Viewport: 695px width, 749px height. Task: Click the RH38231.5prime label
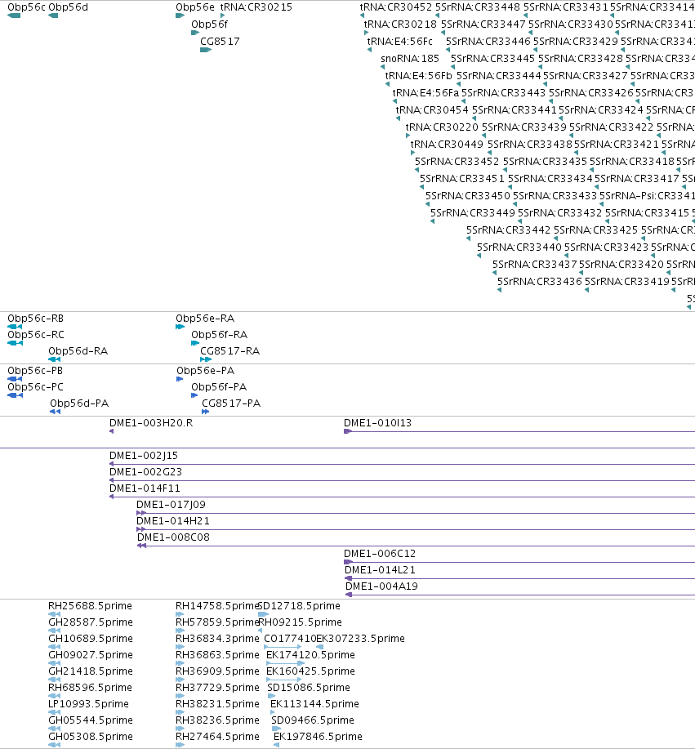click(x=218, y=704)
